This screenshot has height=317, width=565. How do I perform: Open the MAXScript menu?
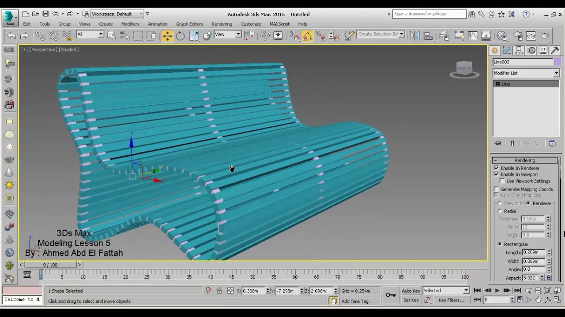[279, 24]
